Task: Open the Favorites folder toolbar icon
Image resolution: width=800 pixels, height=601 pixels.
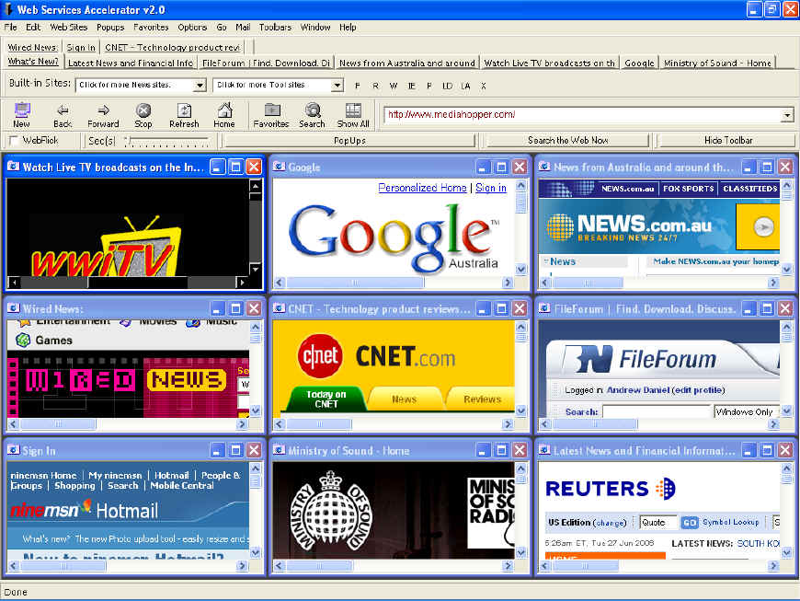Action: tap(271, 115)
